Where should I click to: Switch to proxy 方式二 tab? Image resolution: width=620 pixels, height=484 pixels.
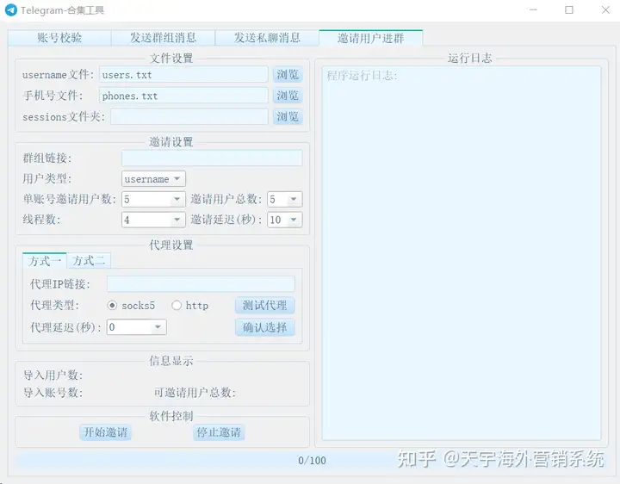point(89,261)
